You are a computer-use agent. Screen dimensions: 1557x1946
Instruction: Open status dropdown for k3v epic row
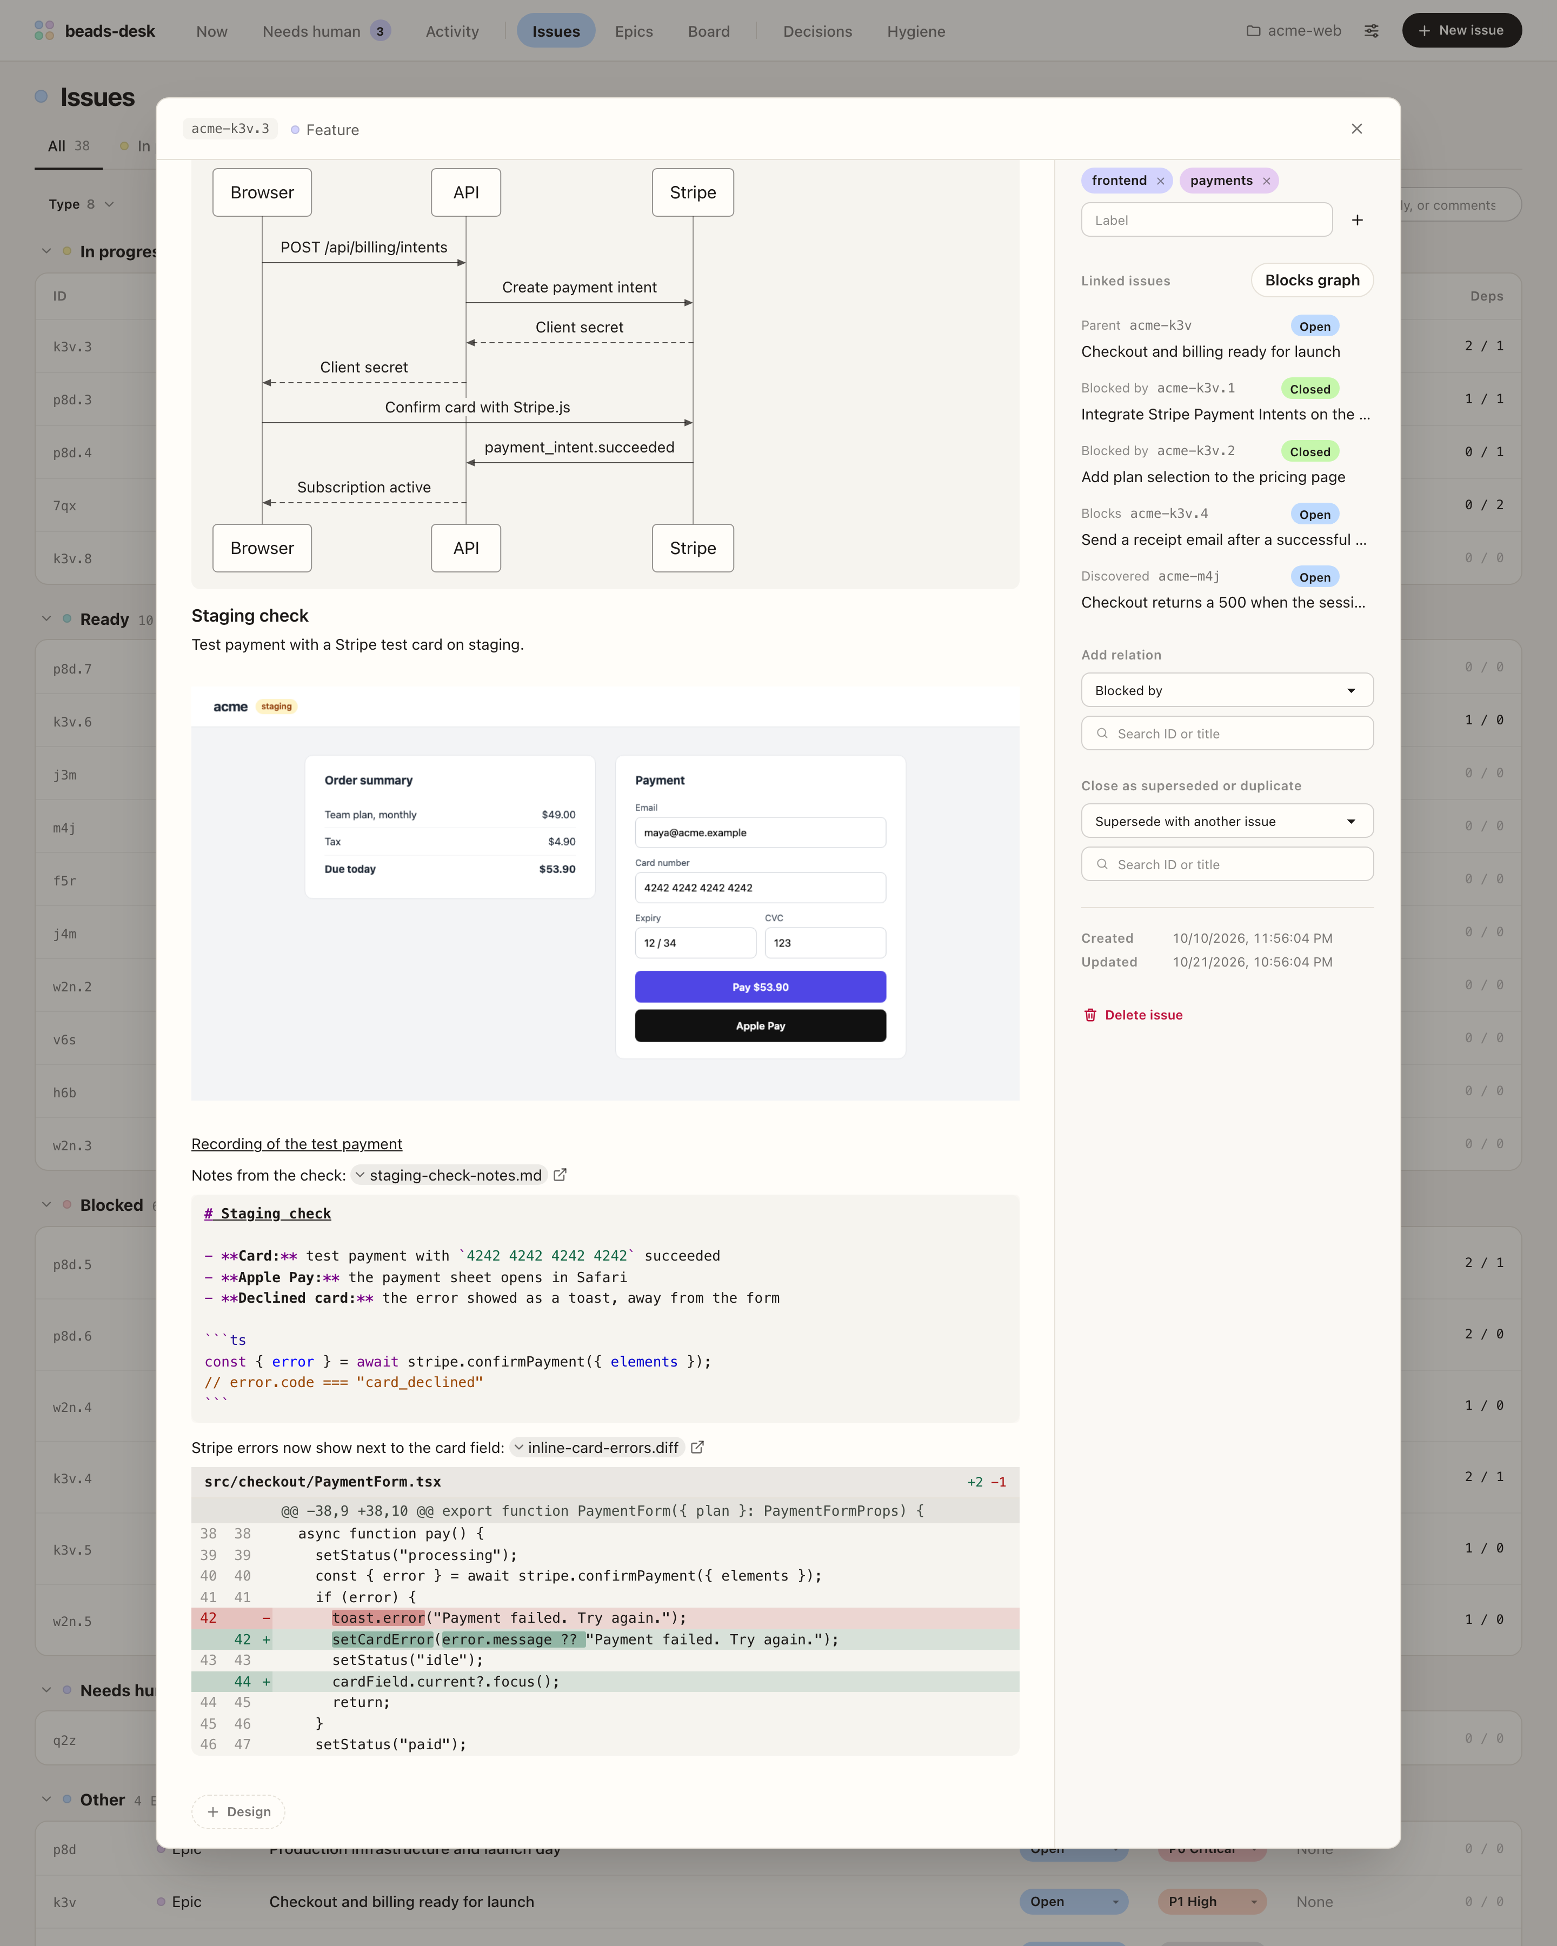pos(1074,1901)
